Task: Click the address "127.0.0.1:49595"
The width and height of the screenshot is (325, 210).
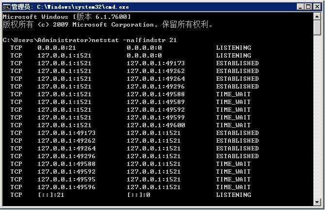Action: [66, 180]
